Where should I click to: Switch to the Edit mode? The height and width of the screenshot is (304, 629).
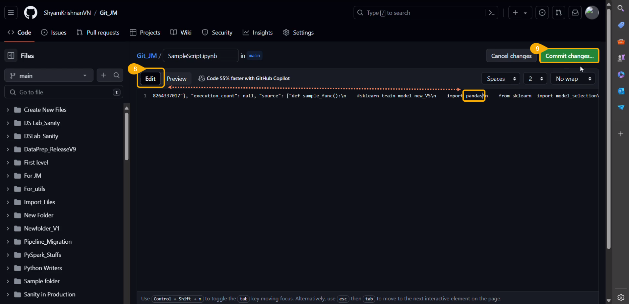[x=150, y=79]
